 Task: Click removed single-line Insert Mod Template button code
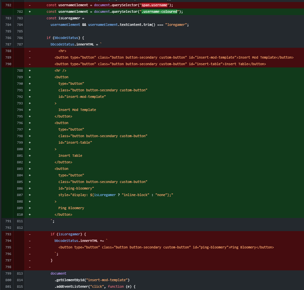click(x=174, y=58)
